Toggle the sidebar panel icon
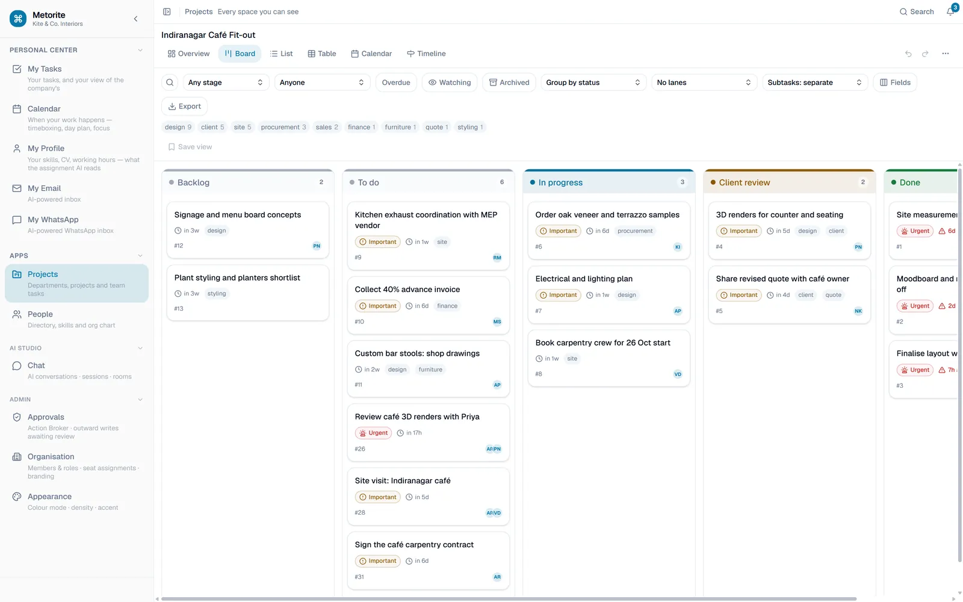 167,11
